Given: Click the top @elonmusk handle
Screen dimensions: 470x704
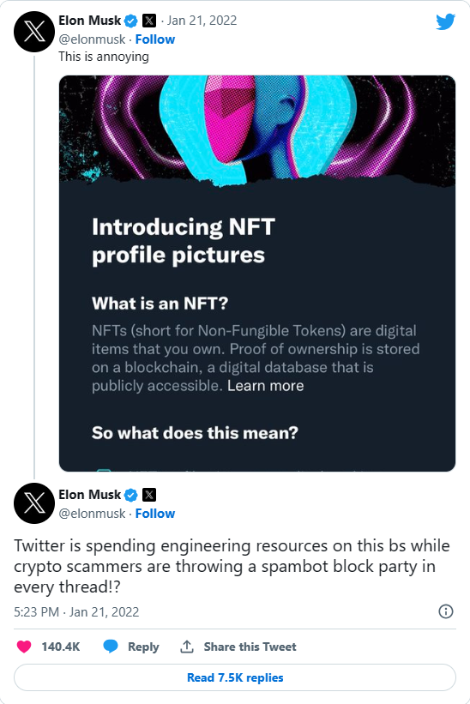Looking at the screenshot, I should [92, 39].
